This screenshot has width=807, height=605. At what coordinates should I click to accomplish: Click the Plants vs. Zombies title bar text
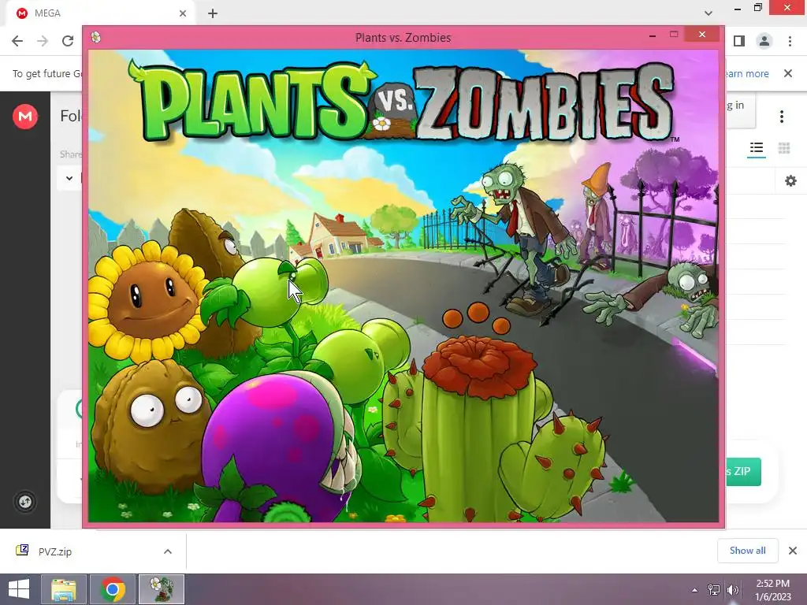(x=403, y=38)
